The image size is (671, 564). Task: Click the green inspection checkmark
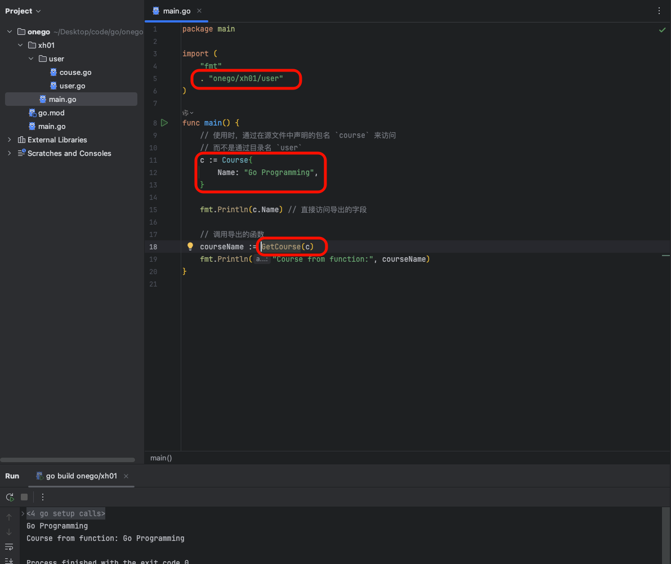click(662, 30)
